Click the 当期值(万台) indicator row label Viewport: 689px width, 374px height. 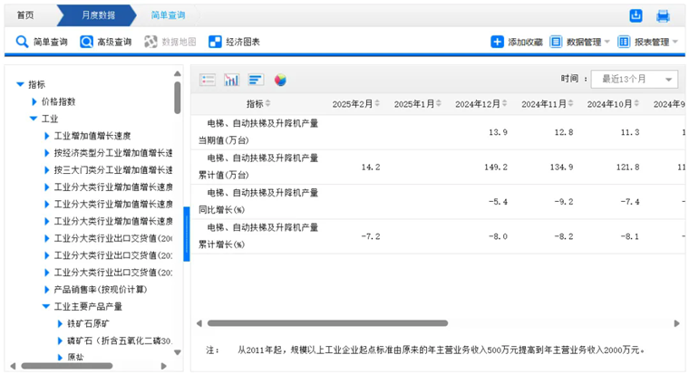[258, 131]
